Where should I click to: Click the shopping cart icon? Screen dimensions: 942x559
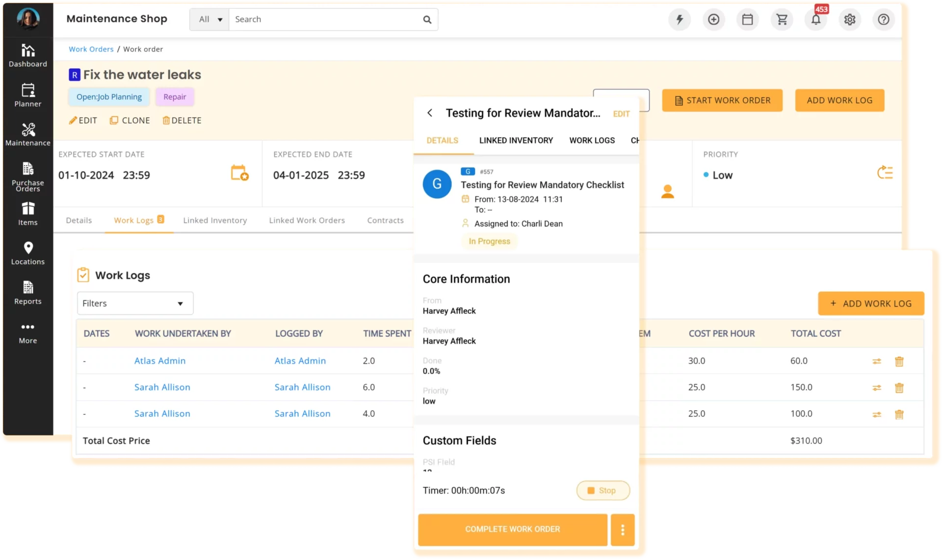782,20
